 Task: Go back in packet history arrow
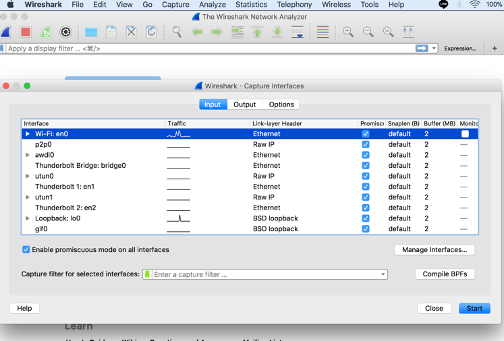tap(197, 32)
